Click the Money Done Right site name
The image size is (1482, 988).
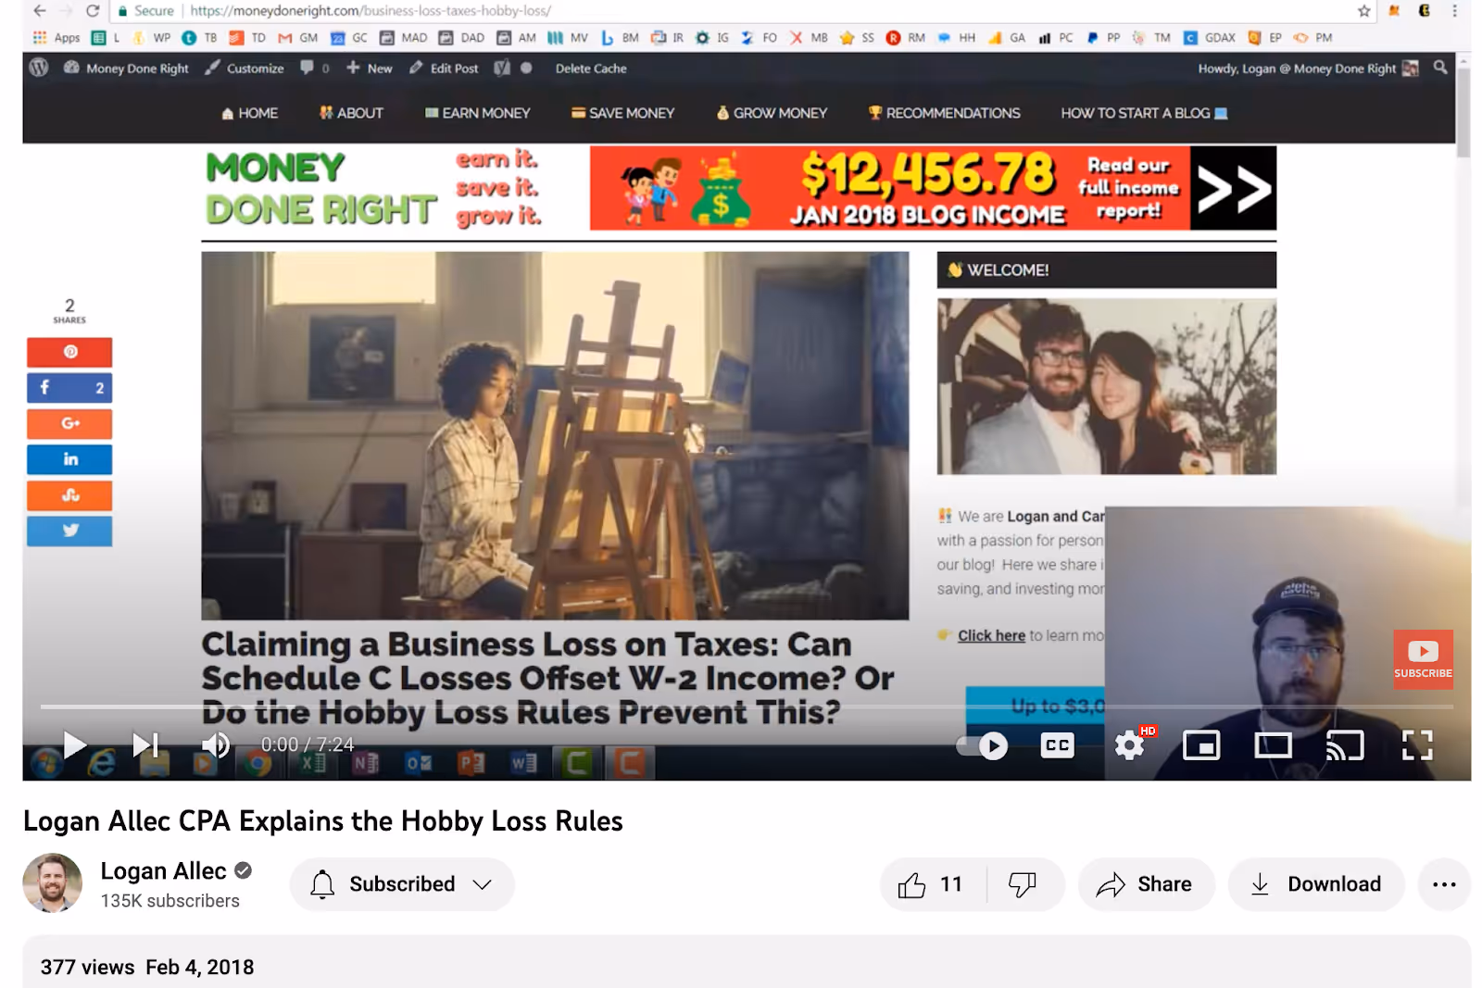coord(126,69)
